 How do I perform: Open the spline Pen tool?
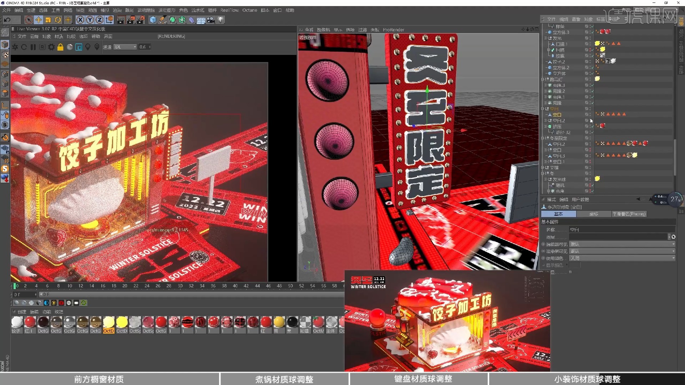click(163, 20)
